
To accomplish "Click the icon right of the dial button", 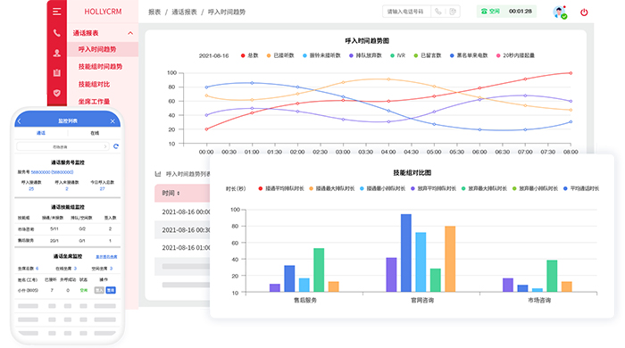I will (x=453, y=12).
